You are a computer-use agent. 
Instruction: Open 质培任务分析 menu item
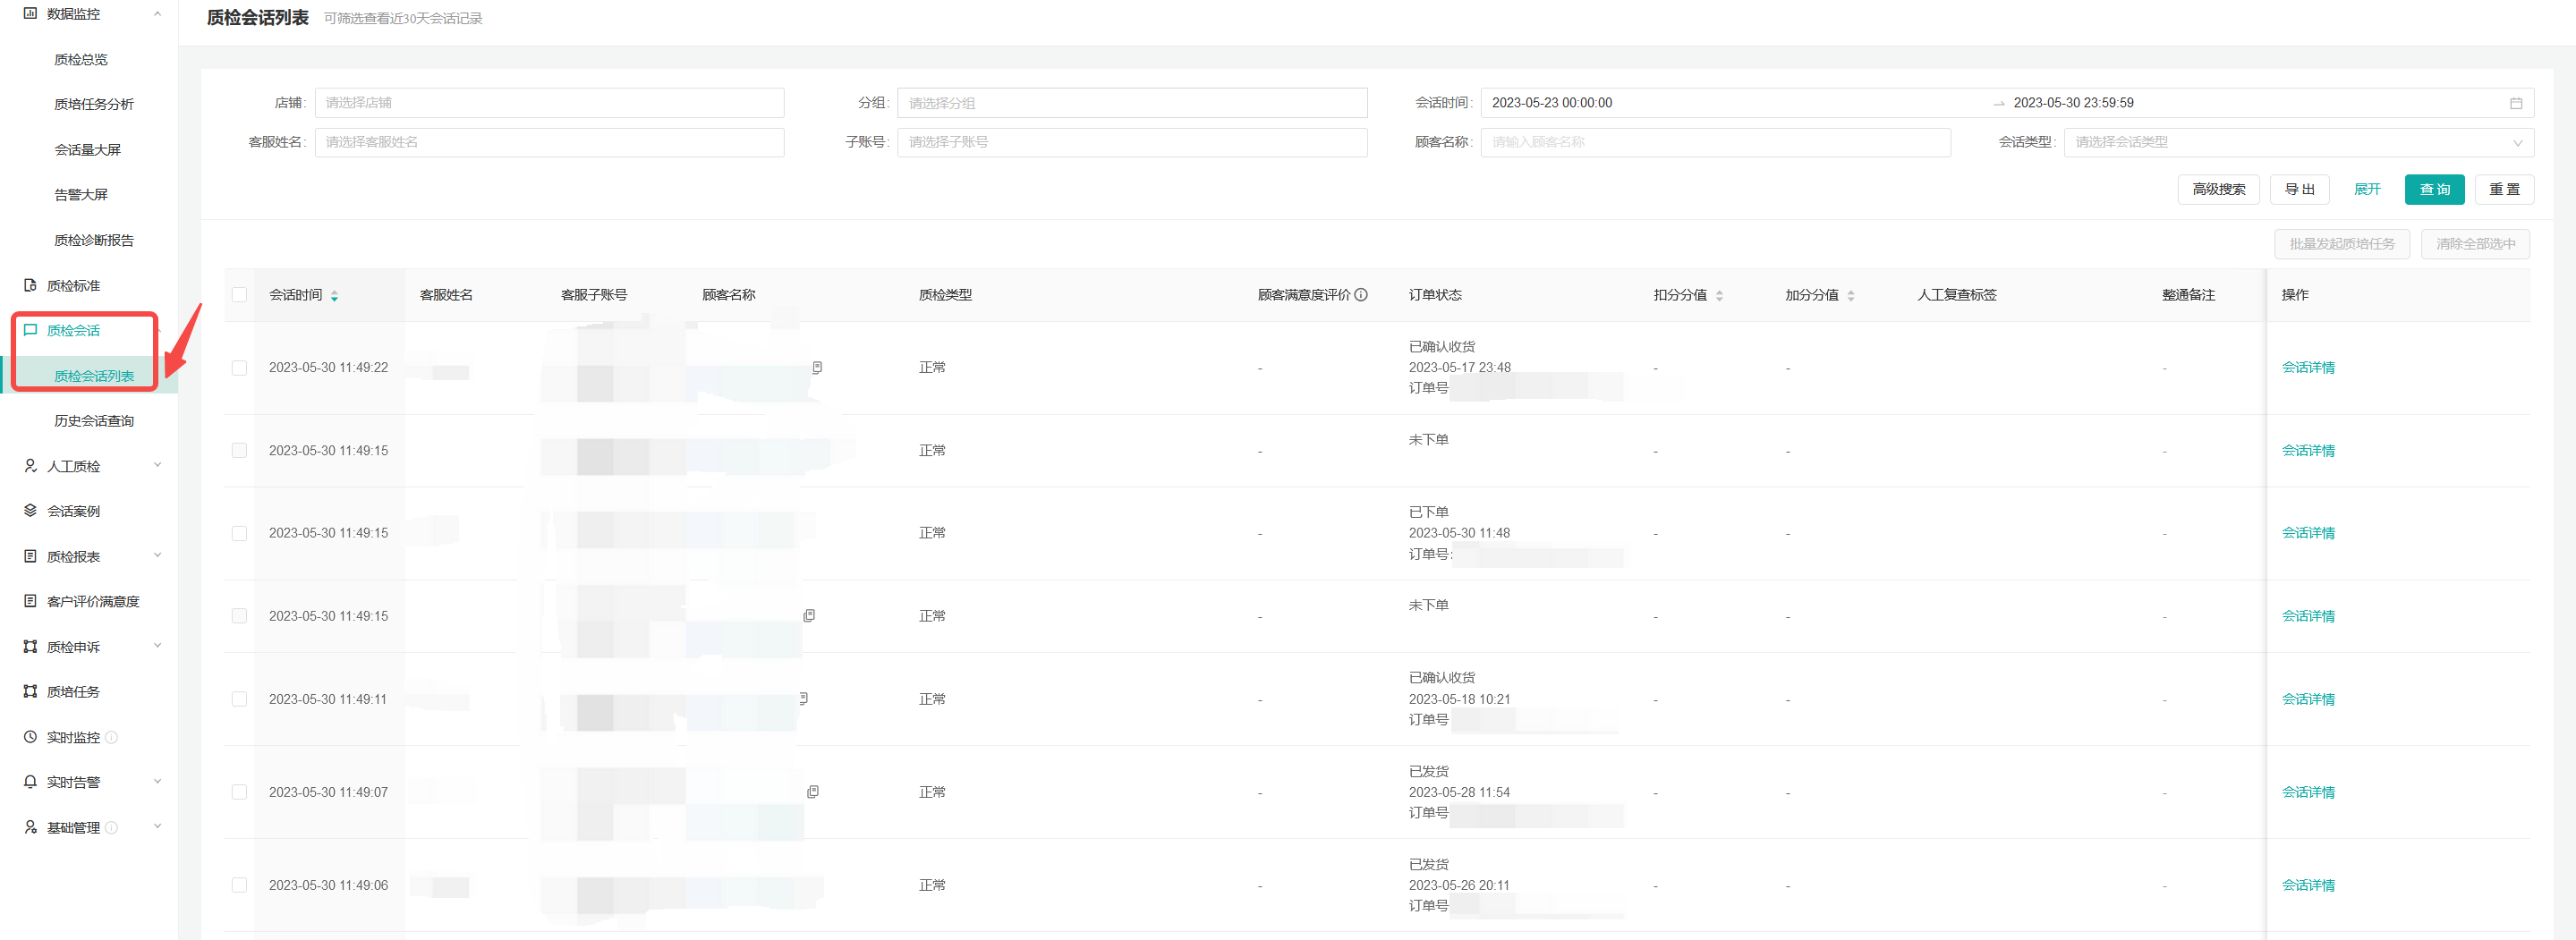[94, 104]
